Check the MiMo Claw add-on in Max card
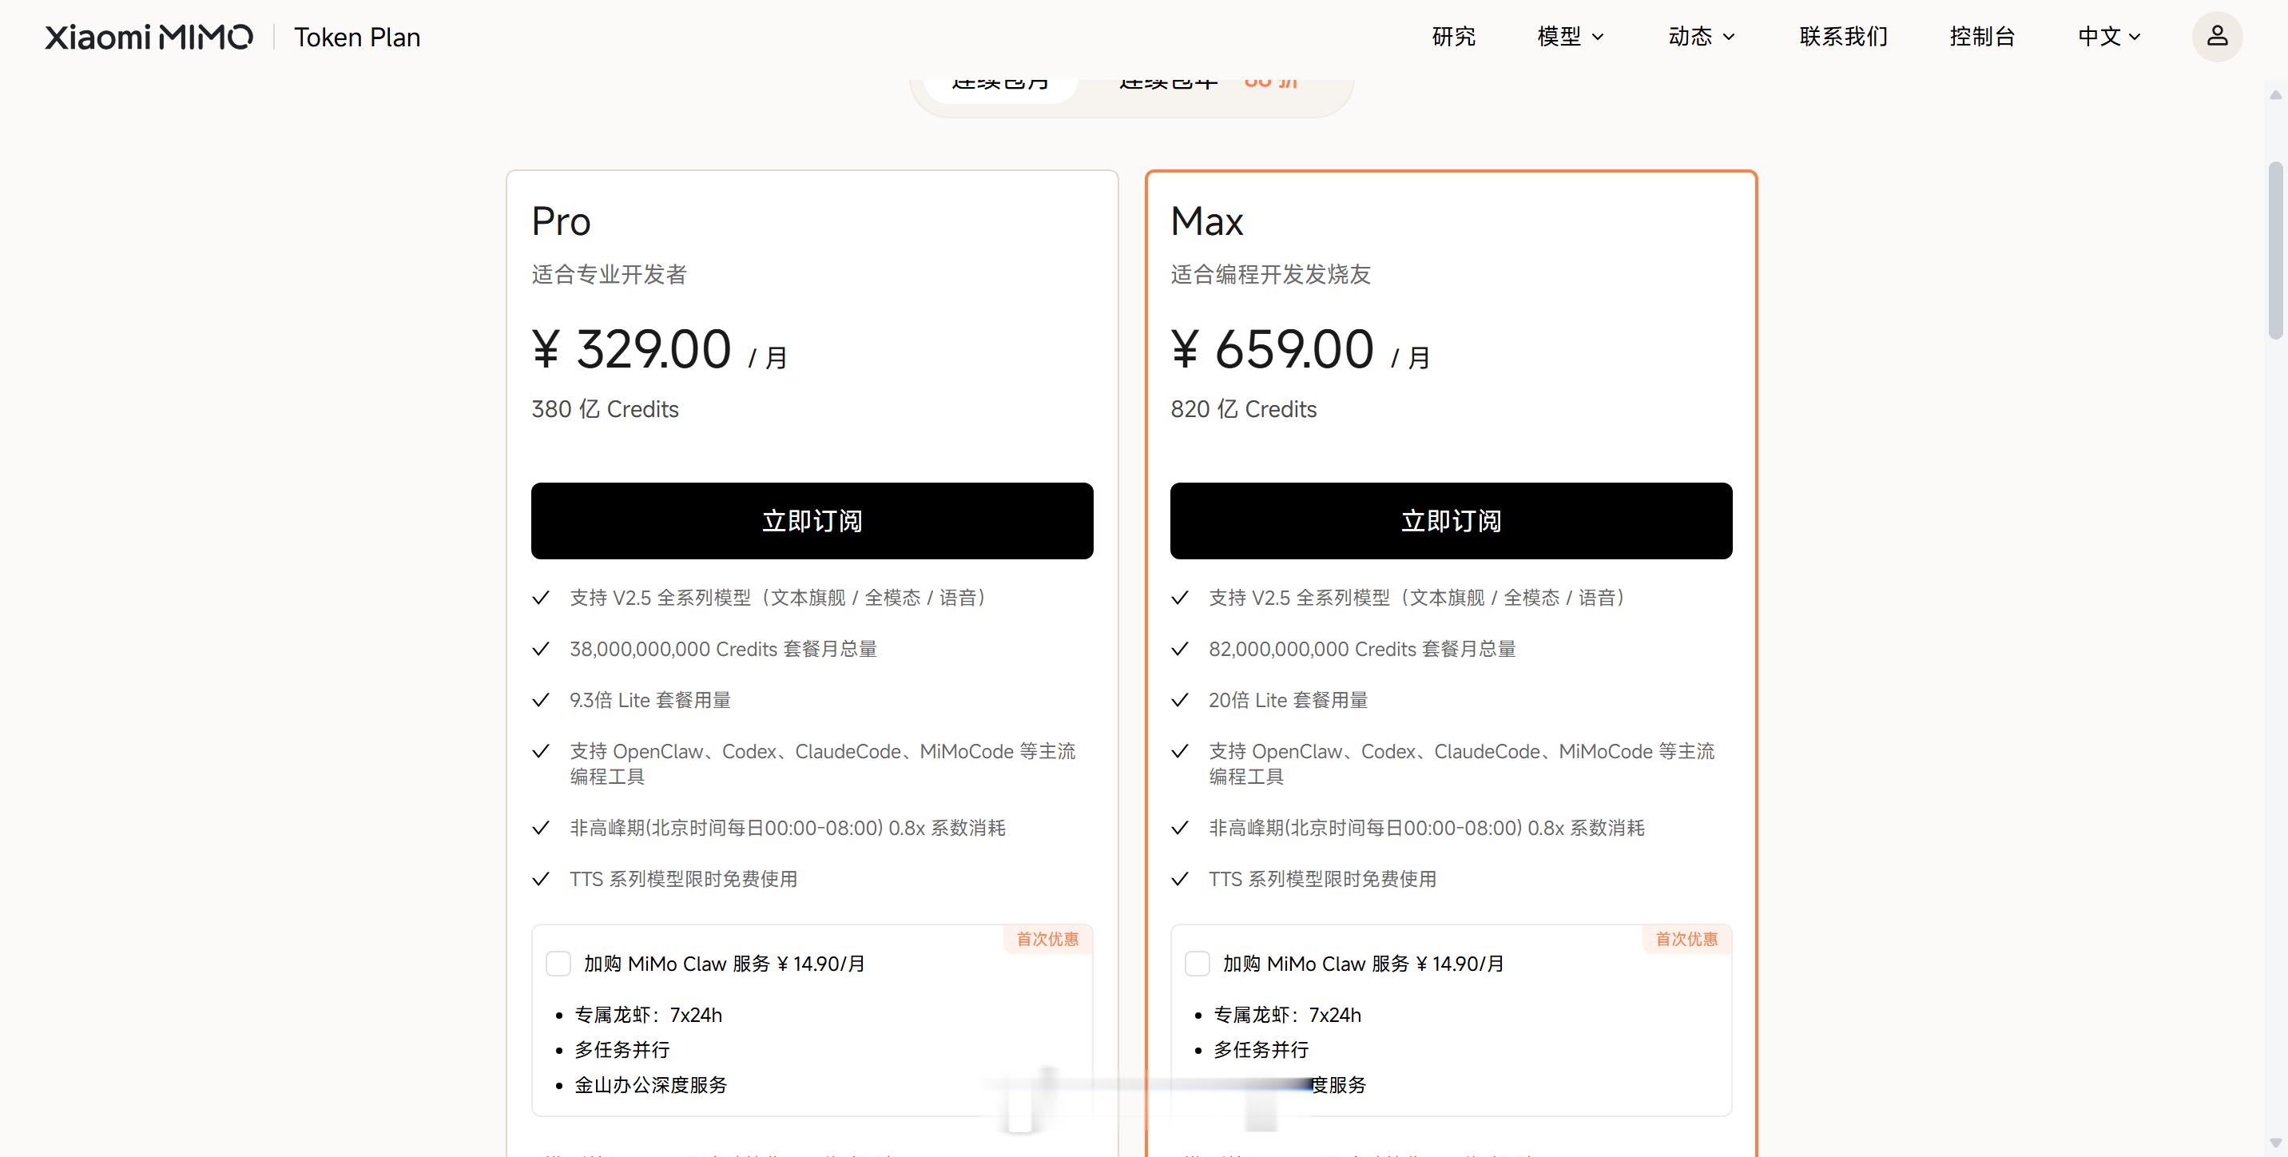The width and height of the screenshot is (2288, 1157). click(1198, 964)
